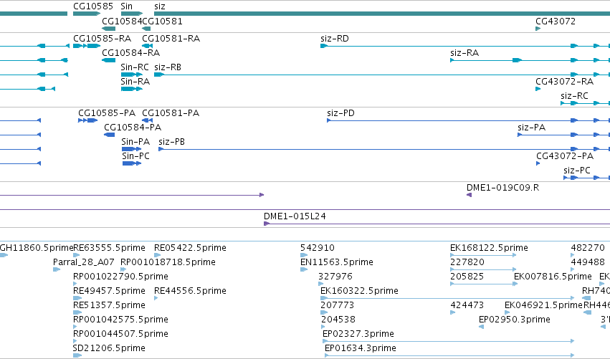Click the siz-RA transcript label
610x359 pixels.
pyautogui.click(x=464, y=53)
